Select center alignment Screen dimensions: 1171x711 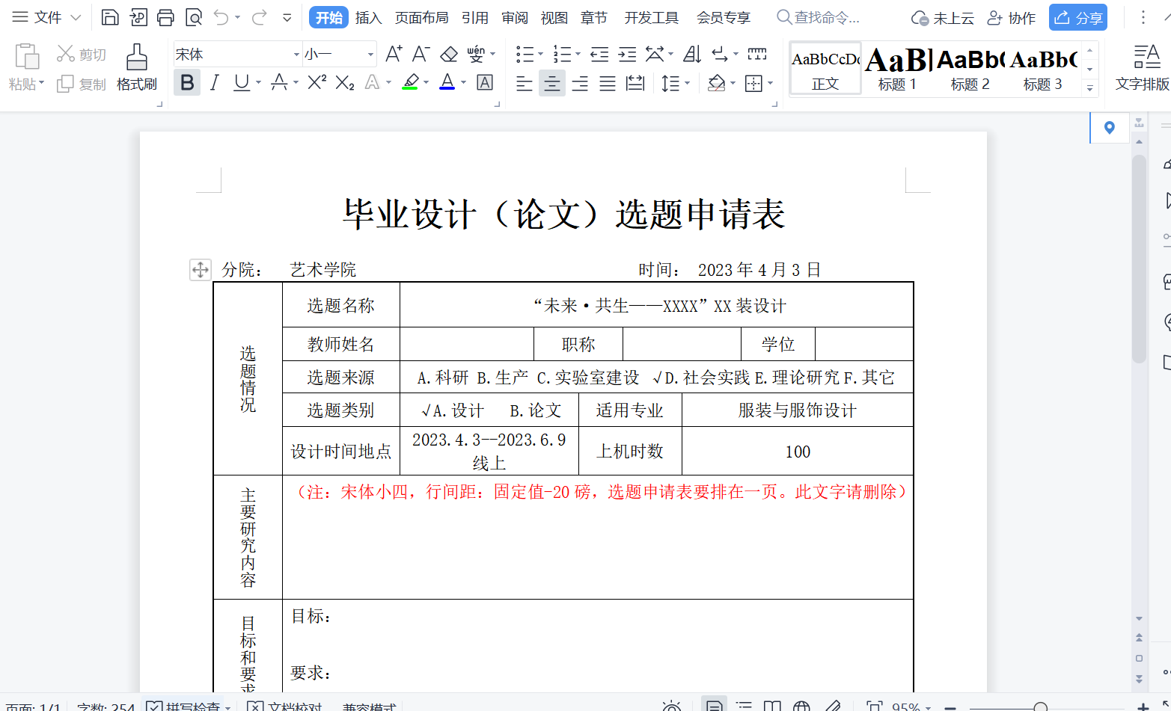click(552, 83)
